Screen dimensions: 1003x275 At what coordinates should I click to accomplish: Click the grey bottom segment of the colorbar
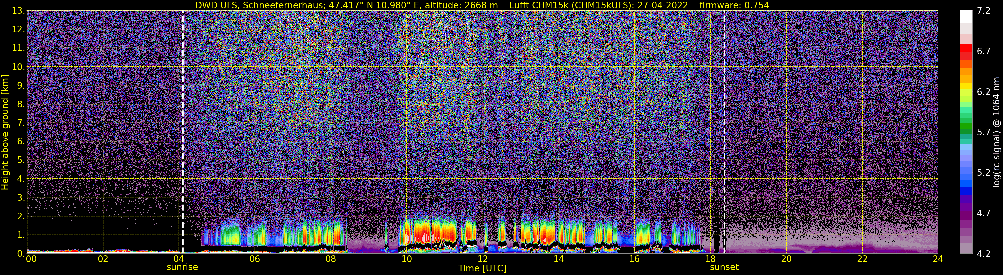(x=966, y=248)
